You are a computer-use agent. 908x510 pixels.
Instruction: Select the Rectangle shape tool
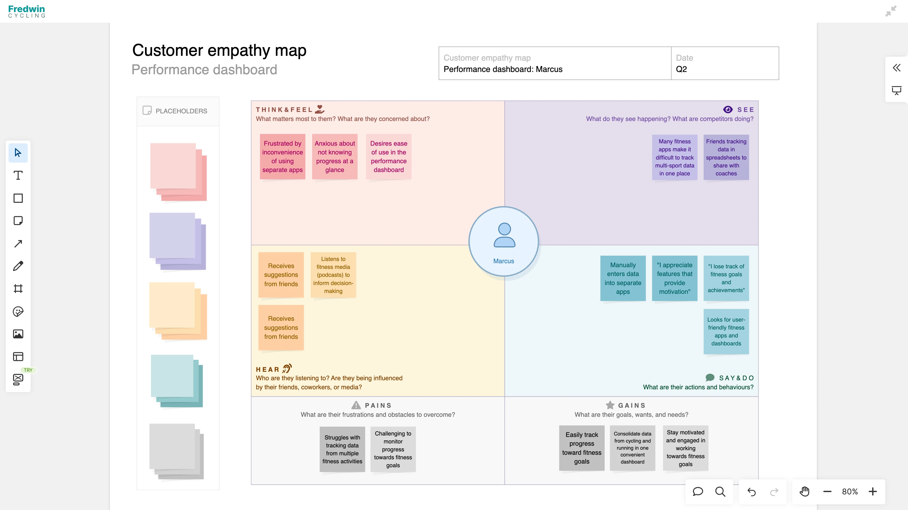click(x=18, y=198)
